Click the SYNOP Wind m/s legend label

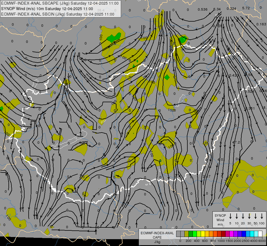[x=220, y=220]
